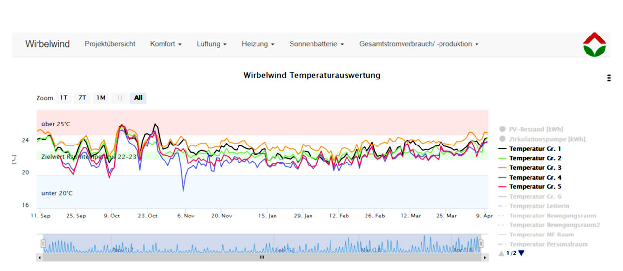Hide Temperatur Gr. 4 line
Image resolution: width=623 pixels, height=271 pixels.
[534, 178]
